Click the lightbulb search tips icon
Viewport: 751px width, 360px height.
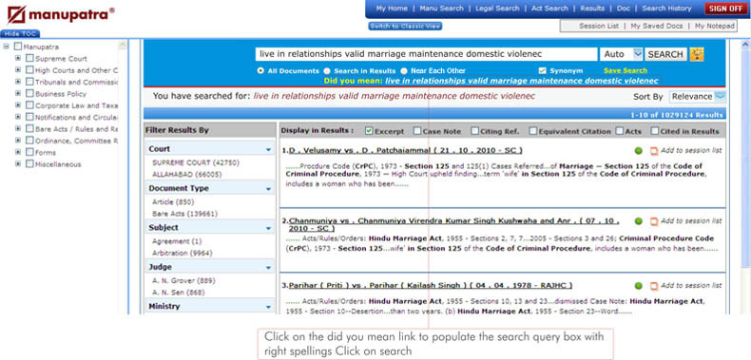pyautogui.click(x=697, y=54)
